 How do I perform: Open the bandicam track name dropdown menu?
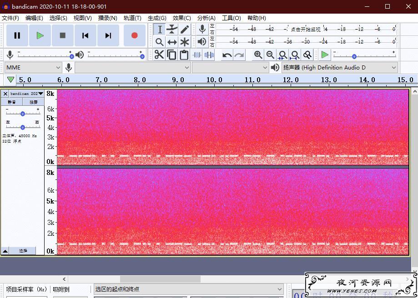[x=27, y=94]
